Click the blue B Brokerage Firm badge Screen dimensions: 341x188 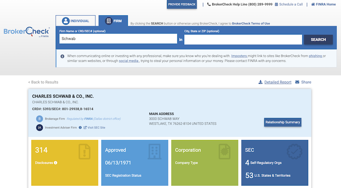click(x=39, y=119)
